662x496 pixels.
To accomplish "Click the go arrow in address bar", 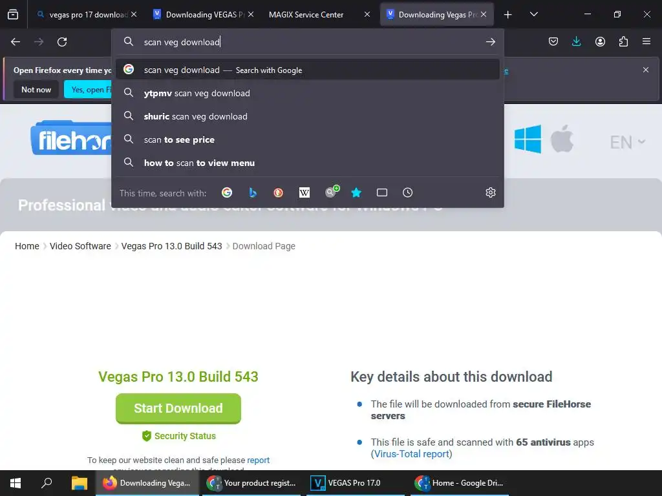I will coord(490,42).
